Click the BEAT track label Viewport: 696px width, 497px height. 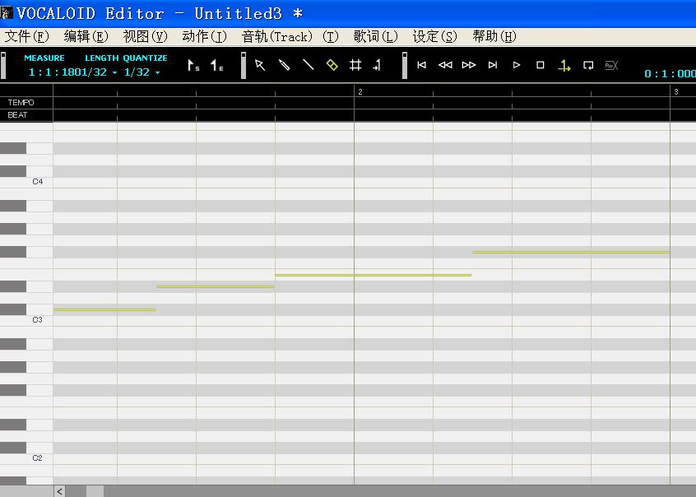click(x=17, y=115)
